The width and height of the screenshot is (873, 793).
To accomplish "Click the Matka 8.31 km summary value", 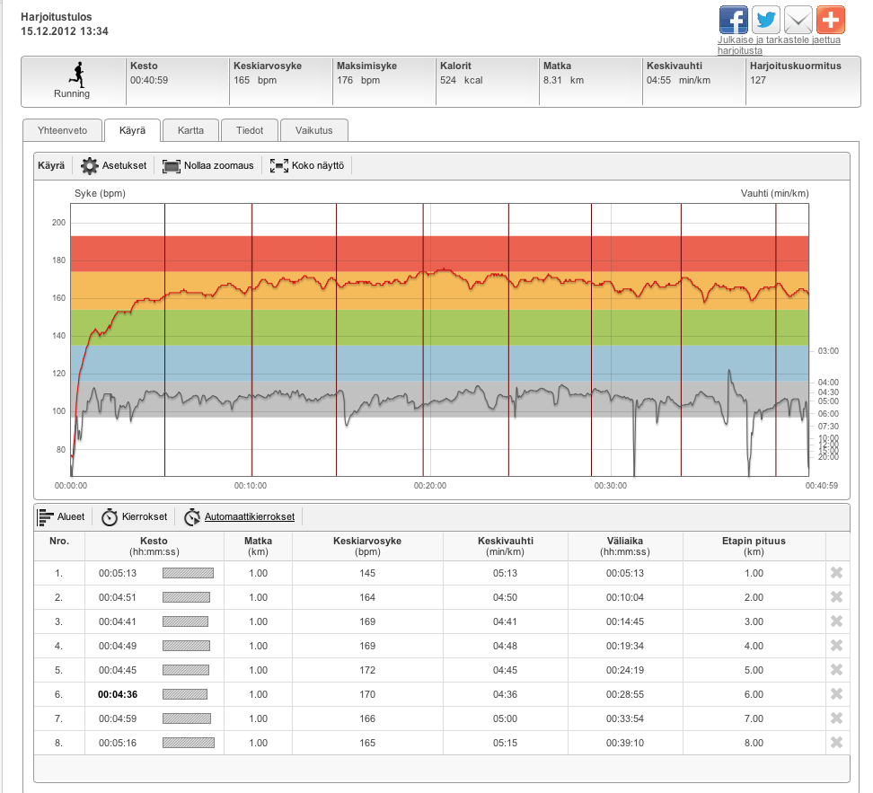I will pyautogui.click(x=563, y=80).
